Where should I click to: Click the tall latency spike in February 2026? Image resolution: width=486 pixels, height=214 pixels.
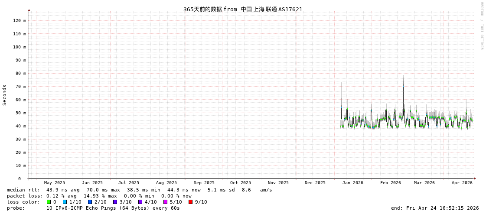click(x=403, y=87)
